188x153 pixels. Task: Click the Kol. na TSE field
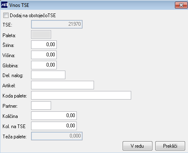54,126
